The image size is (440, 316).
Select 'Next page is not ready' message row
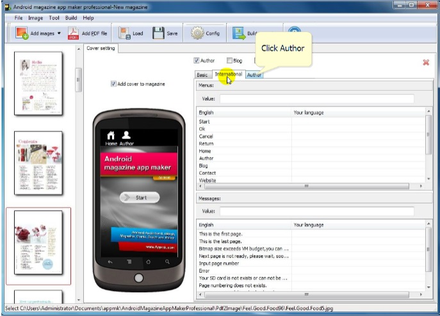(x=311, y=256)
